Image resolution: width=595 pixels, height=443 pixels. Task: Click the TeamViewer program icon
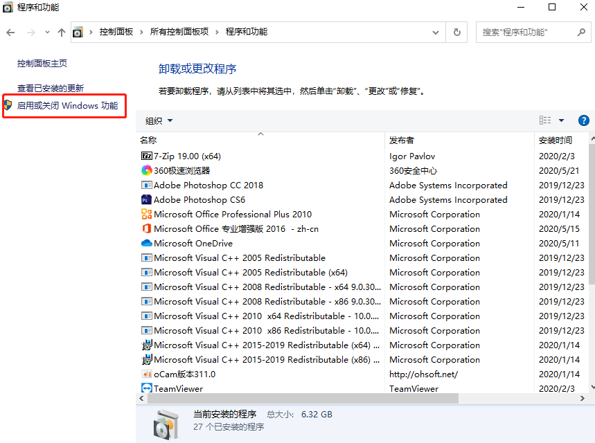click(147, 388)
